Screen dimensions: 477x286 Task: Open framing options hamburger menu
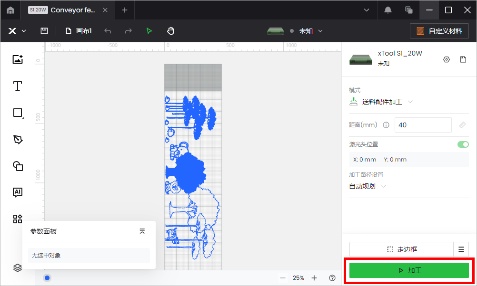point(461,249)
